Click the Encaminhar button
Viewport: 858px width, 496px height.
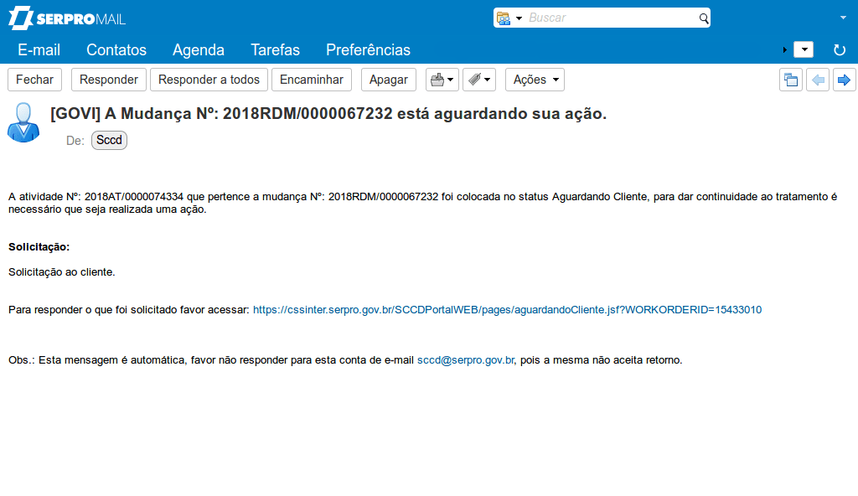tap(312, 80)
